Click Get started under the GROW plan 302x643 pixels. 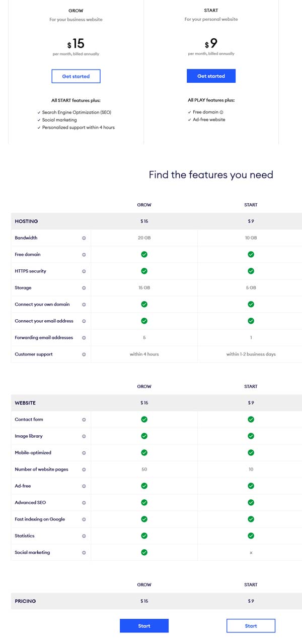click(75, 76)
